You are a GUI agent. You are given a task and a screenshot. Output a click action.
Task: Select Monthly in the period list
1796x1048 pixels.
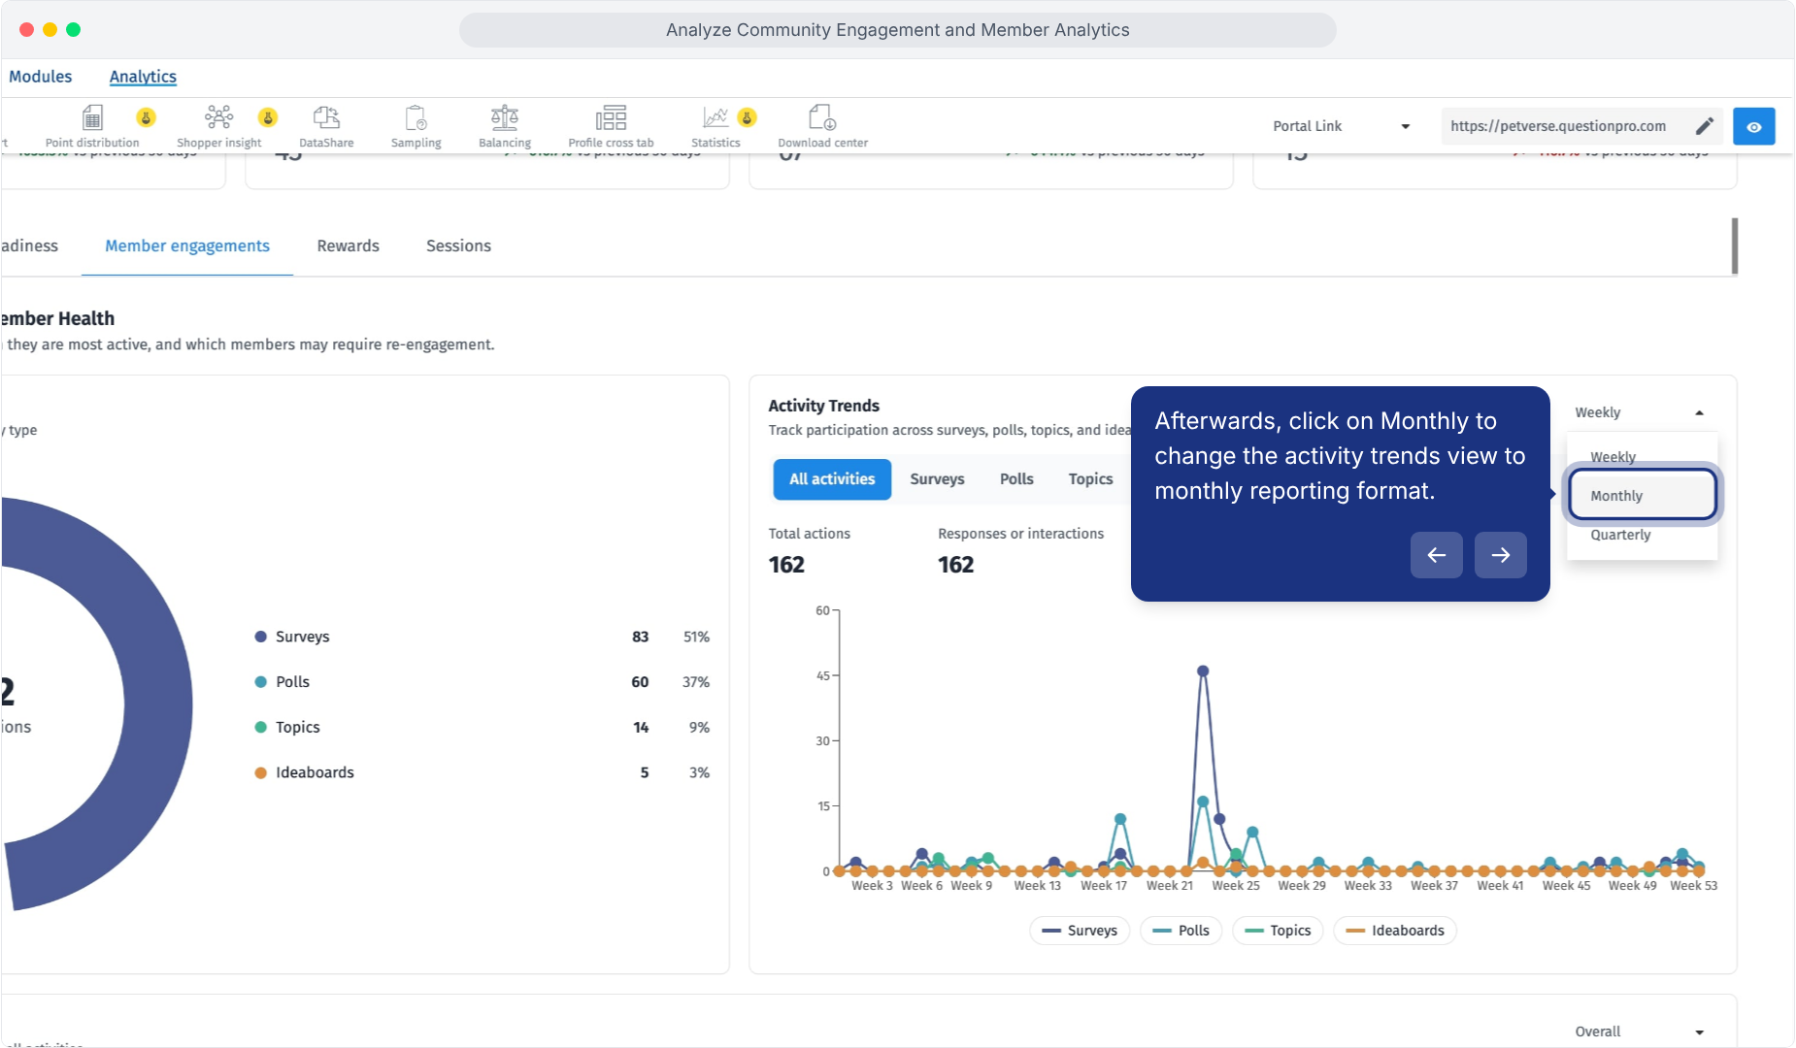point(1643,496)
